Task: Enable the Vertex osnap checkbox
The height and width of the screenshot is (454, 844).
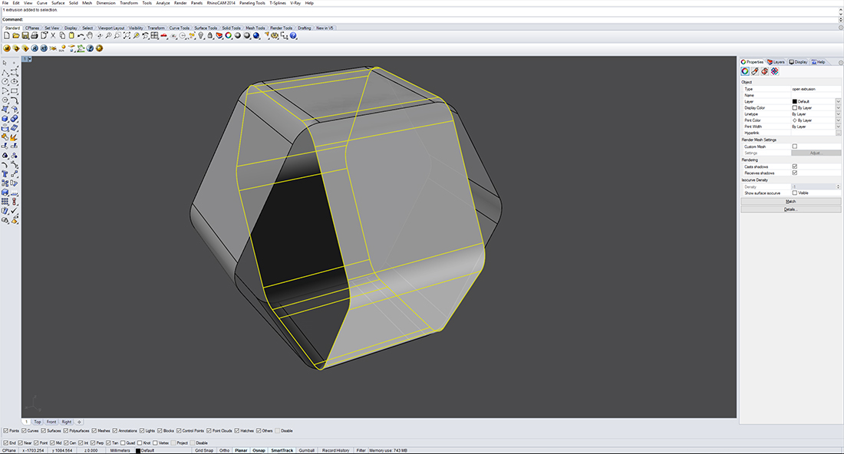Action: pyautogui.click(x=155, y=442)
